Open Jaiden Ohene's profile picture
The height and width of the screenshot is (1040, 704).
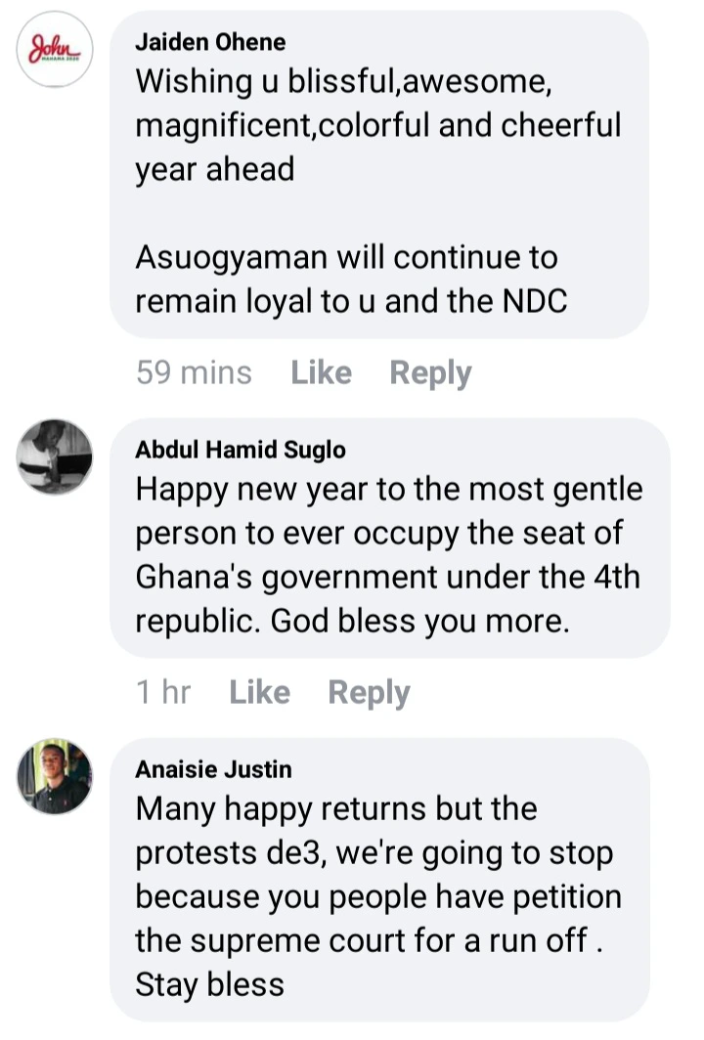[55, 50]
